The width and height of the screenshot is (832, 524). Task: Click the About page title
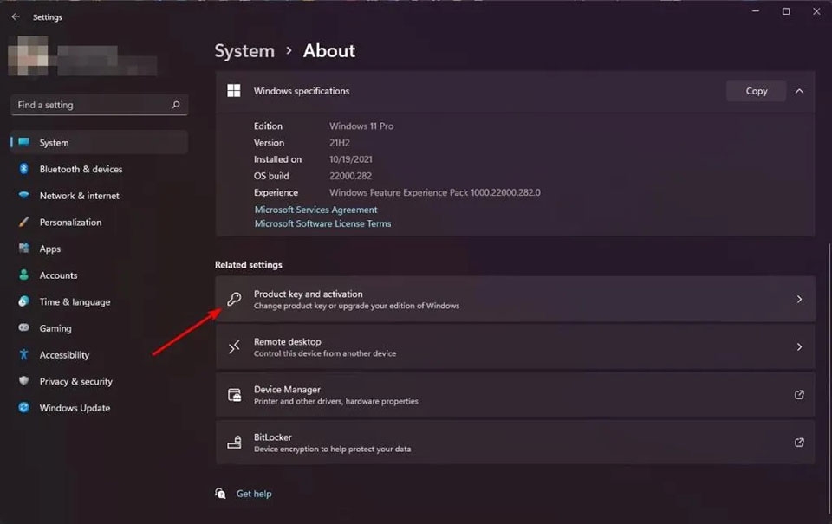click(x=329, y=51)
